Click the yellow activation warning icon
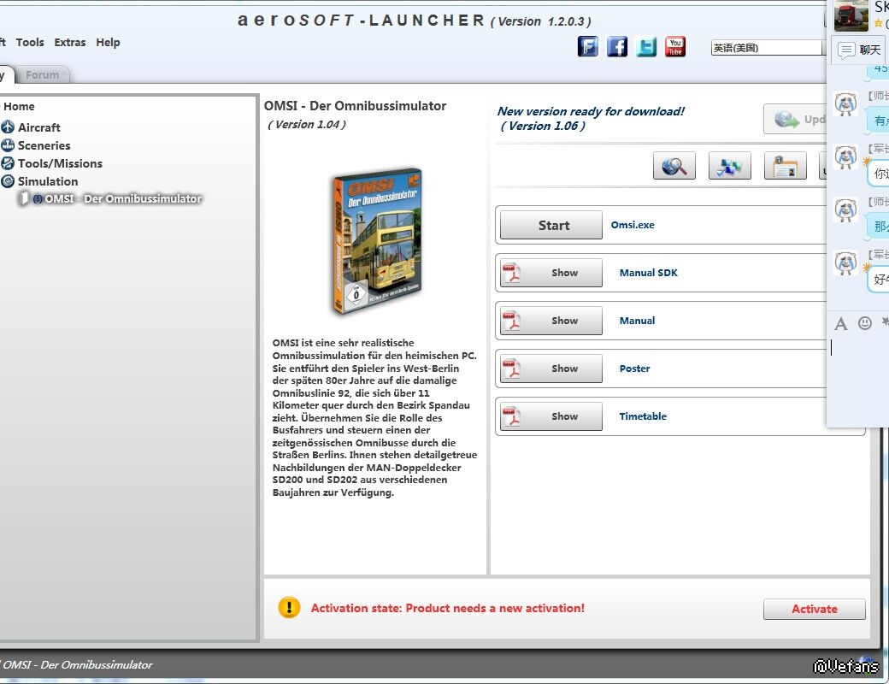Viewport: 889px width, 684px height. click(289, 607)
